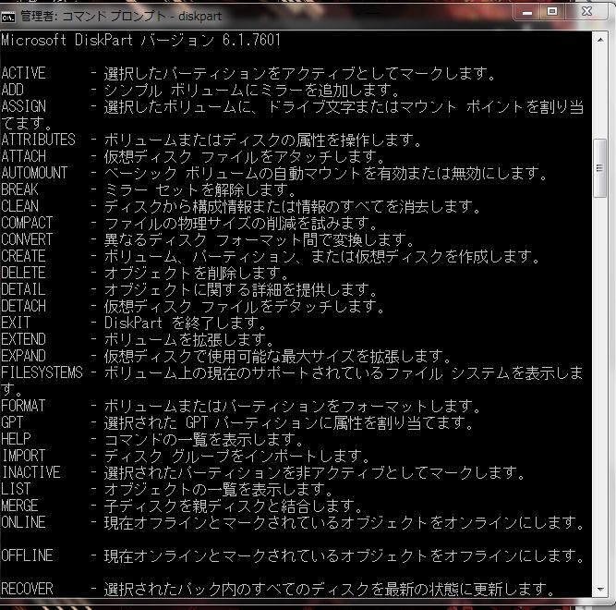
Task: Click the HELP command name
Action: [x=16, y=439]
